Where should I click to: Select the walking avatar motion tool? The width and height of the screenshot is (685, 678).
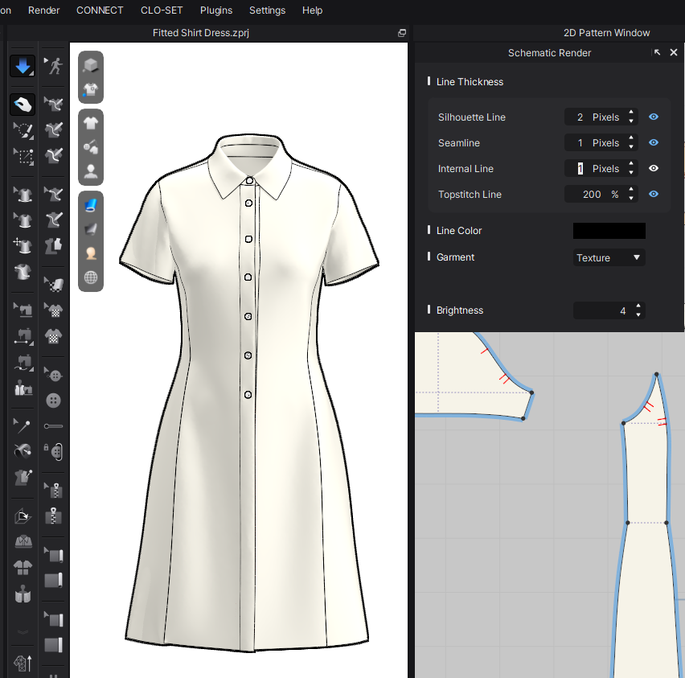pos(53,66)
